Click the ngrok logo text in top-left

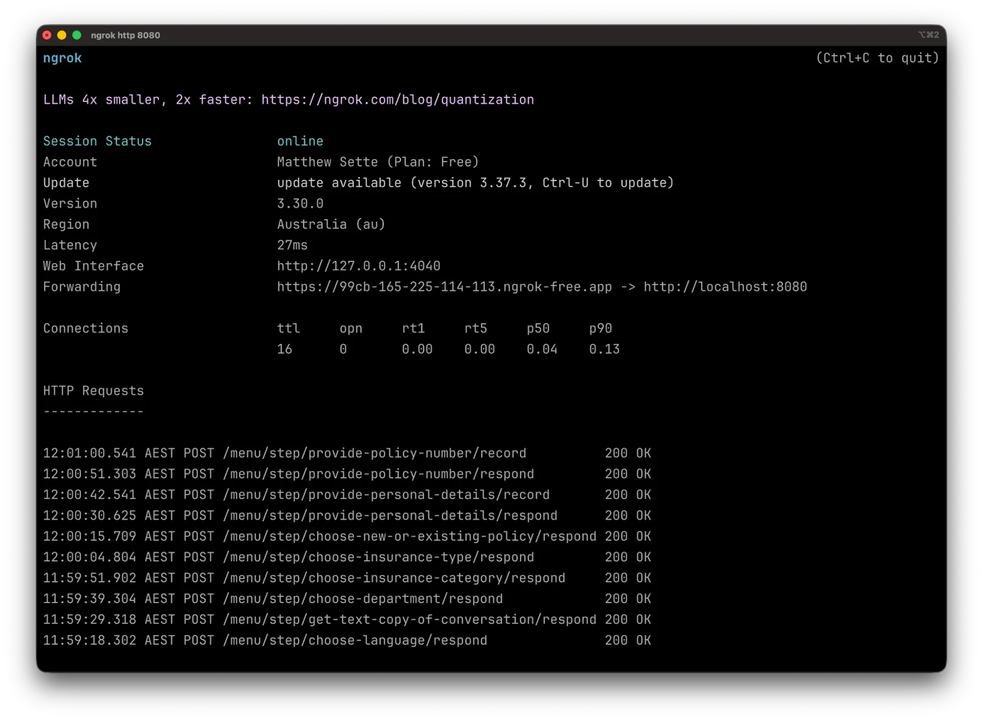(x=61, y=58)
